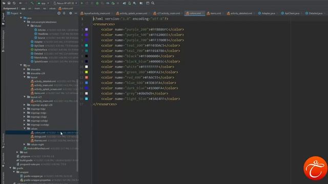This screenshot has width=328, height=184.
Task: Switch to layout\activity_main.xml tab
Action: click(95, 13)
